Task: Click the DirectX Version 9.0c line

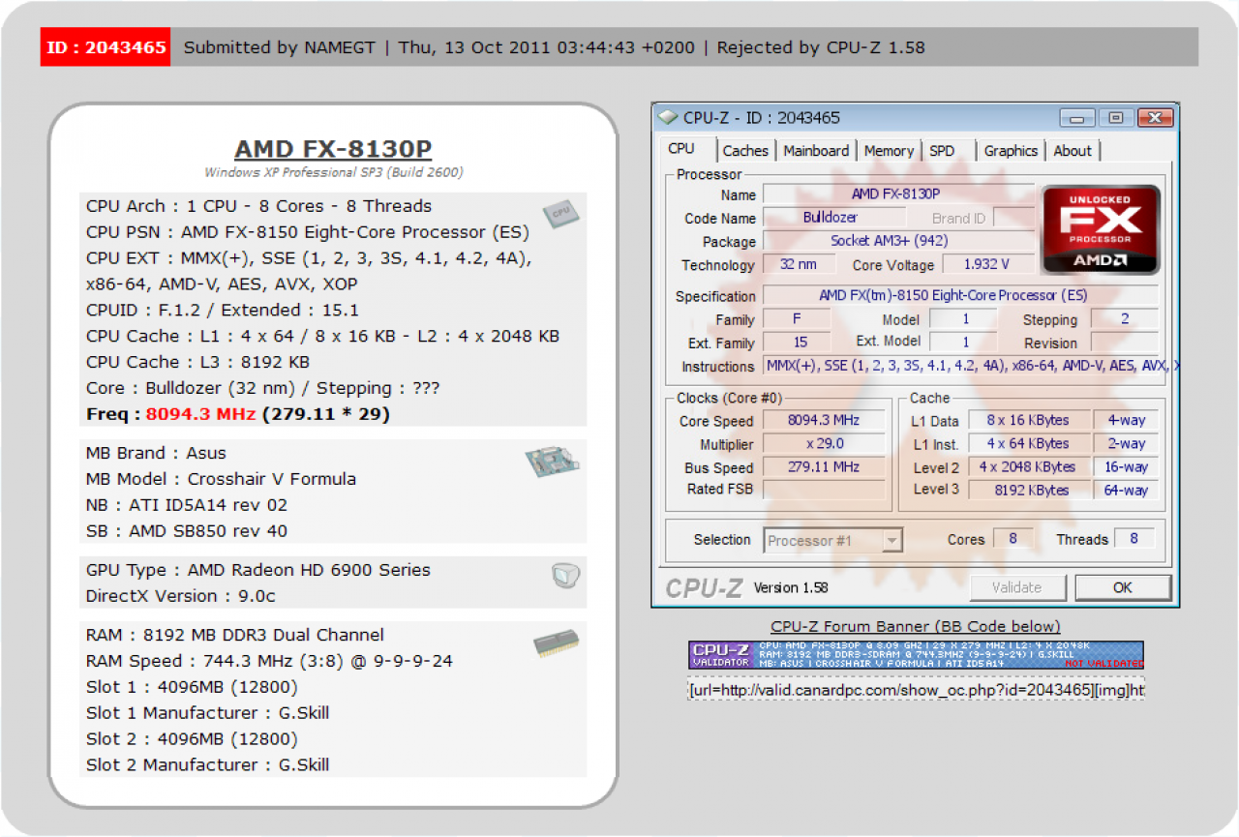Action: pos(180,596)
